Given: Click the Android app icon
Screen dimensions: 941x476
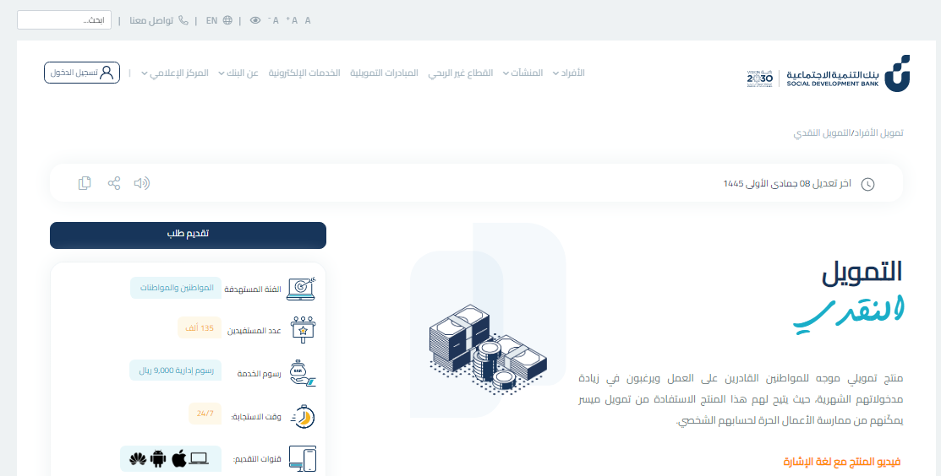Looking at the screenshot, I should click(x=158, y=459).
